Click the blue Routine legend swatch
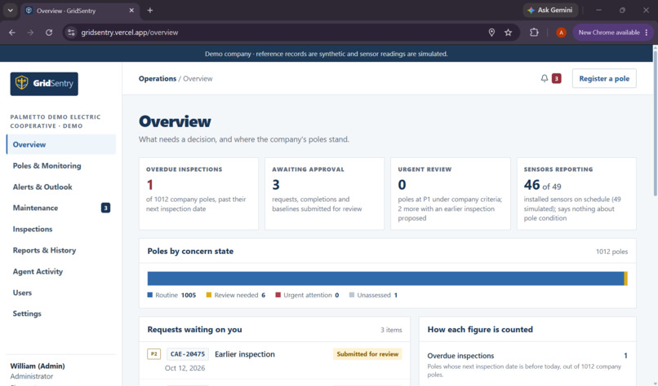Viewport: 658px width, 386px height. (150, 295)
